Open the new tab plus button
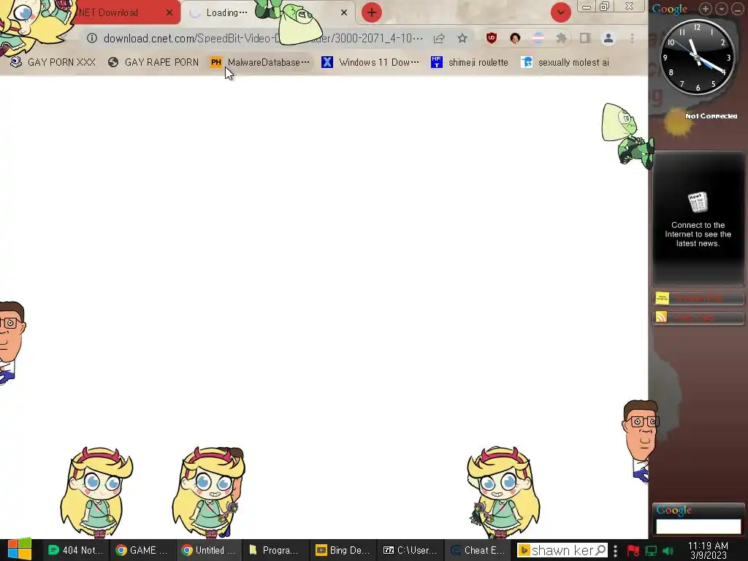748x561 pixels. (372, 12)
